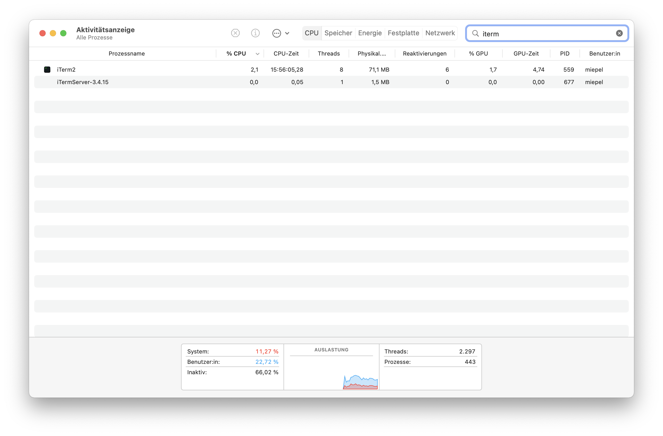Clear search text with the X icon
This screenshot has width=663, height=436.
619,33
